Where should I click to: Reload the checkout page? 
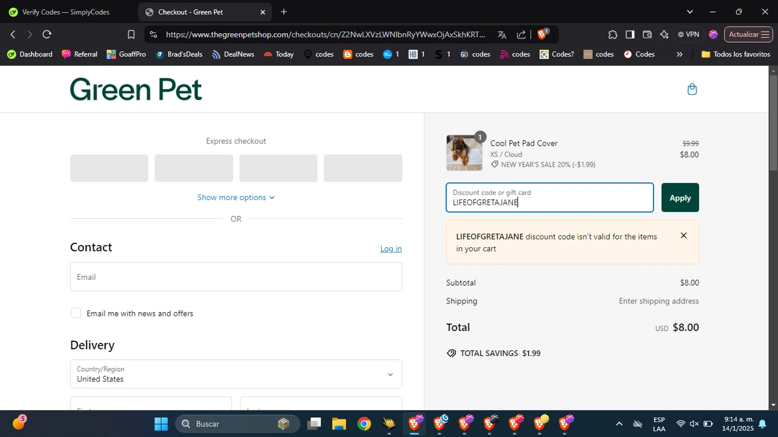(x=47, y=34)
